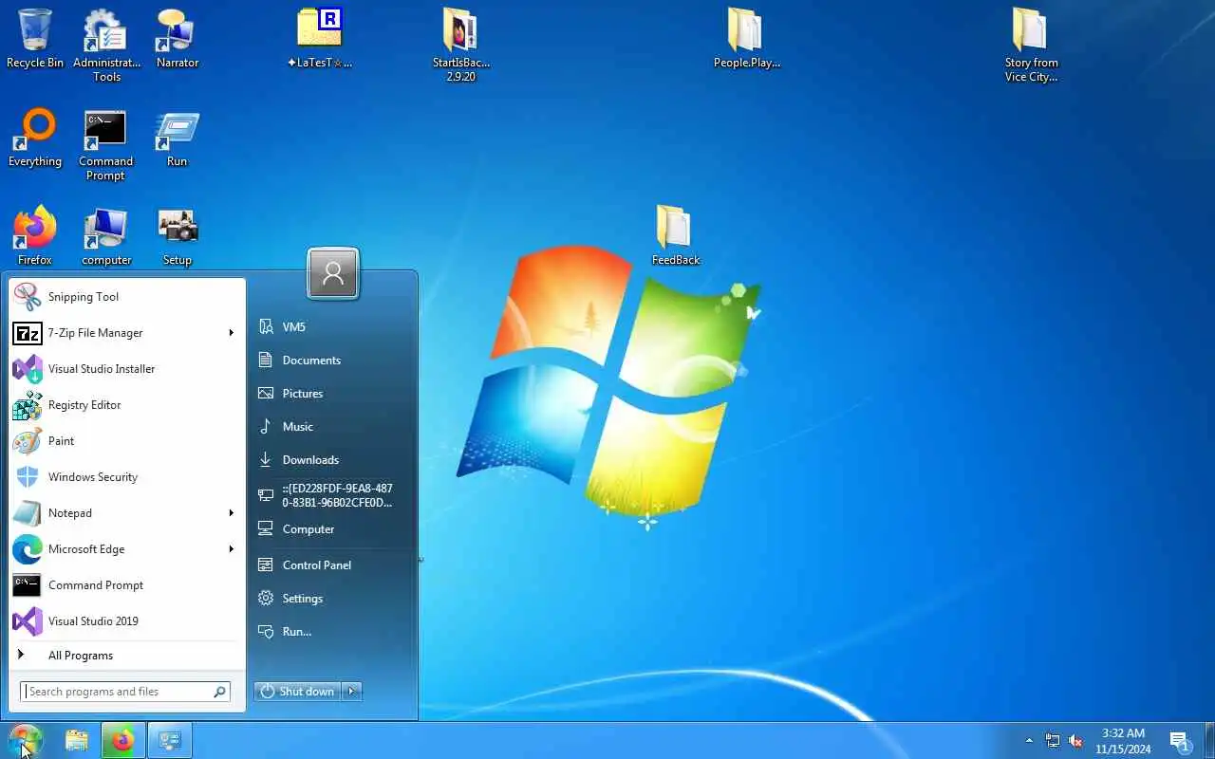The width and height of the screenshot is (1215, 759).
Task: Click the search magnifier icon in Start menu
Action: click(220, 692)
